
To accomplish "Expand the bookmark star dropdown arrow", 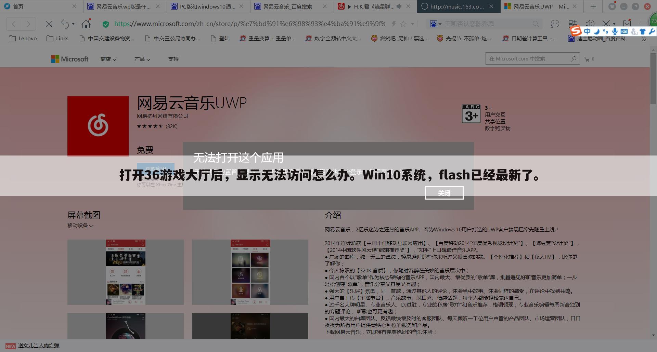I will point(412,24).
